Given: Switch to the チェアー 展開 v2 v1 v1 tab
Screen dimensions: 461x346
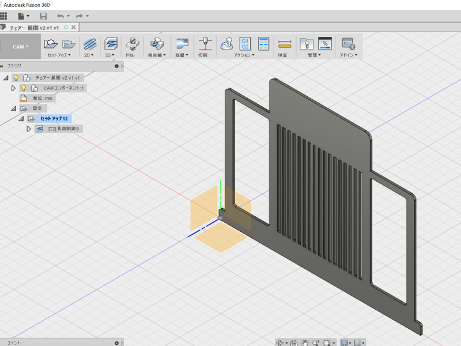Looking at the screenshot, I should pyautogui.click(x=35, y=27).
